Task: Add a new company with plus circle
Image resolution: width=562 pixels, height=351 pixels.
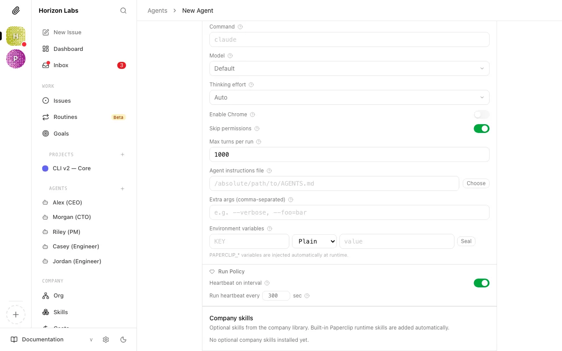Action: [x=16, y=315]
